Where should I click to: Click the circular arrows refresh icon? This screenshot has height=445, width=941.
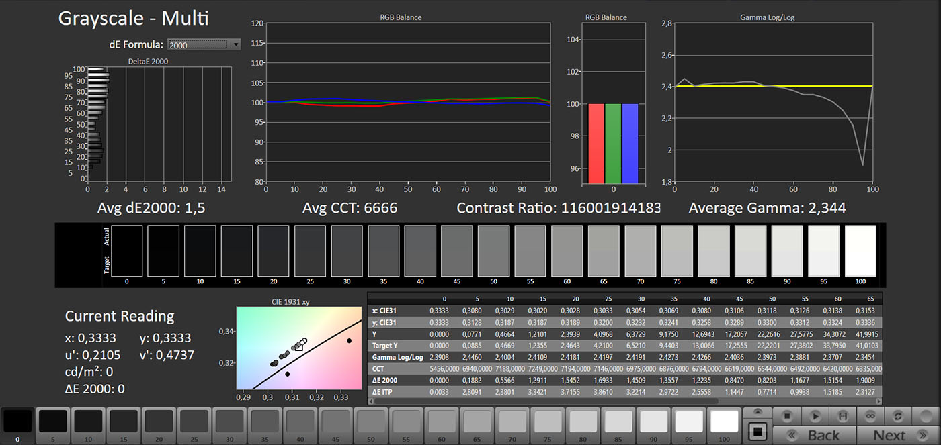click(x=897, y=416)
